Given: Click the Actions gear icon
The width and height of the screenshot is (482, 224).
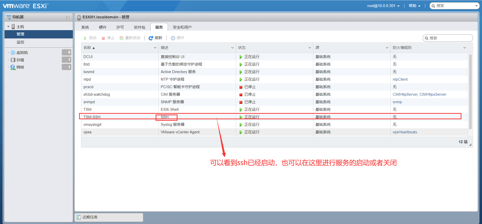Looking at the screenshot, I should pos(173,38).
